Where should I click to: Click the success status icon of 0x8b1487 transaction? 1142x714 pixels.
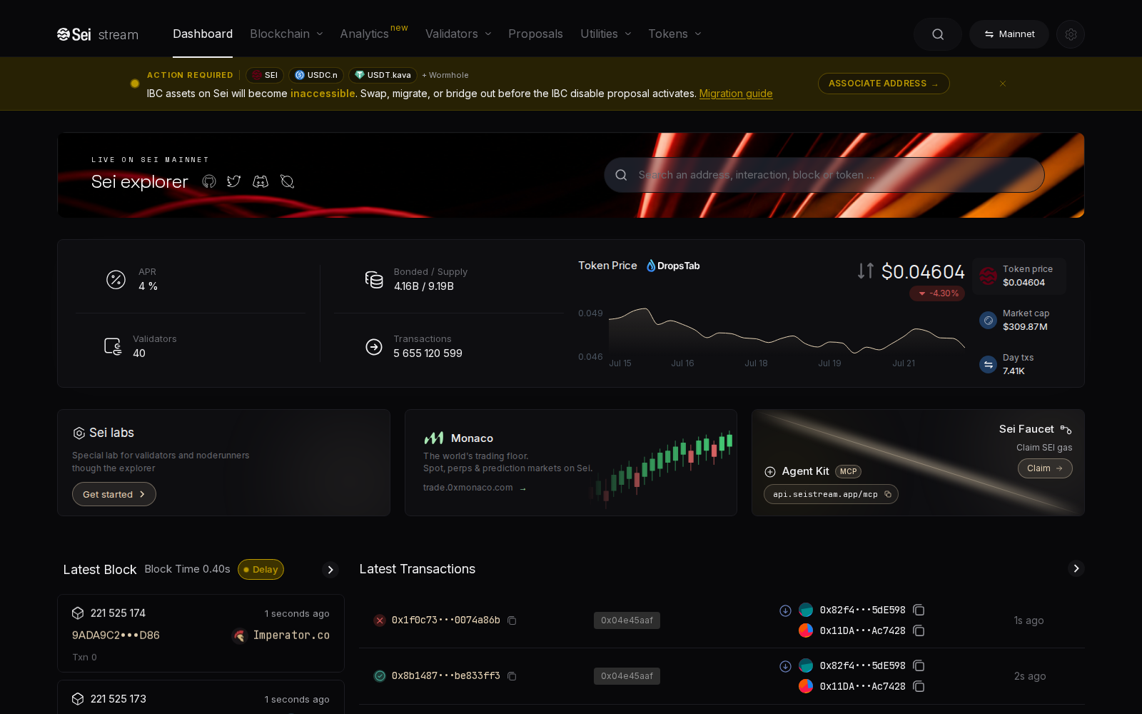[380, 676]
